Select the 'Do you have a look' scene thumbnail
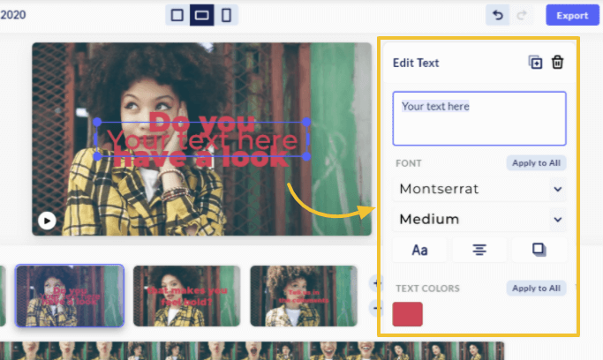The height and width of the screenshot is (360, 603). coord(70,296)
